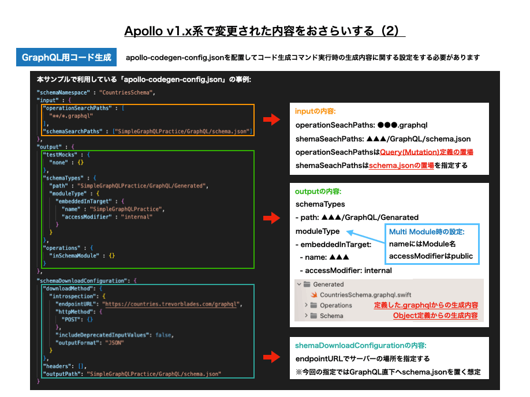530x397 pixels.
Task: Click the blue GraphQL用コード生成 label
Action: [x=66, y=57]
